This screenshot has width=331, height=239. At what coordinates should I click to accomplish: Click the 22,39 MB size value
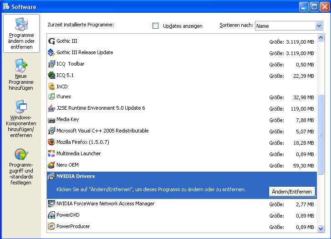pos(304,76)
